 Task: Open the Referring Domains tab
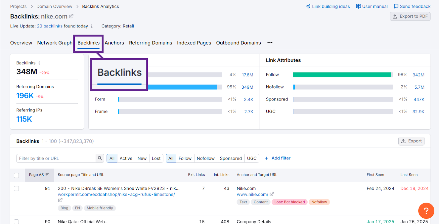point(151,43)
